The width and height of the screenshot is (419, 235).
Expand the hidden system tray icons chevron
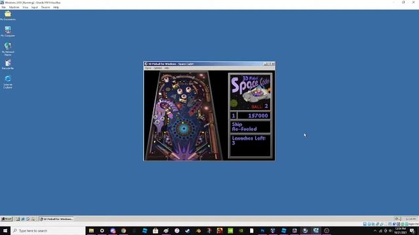point(375,230)
